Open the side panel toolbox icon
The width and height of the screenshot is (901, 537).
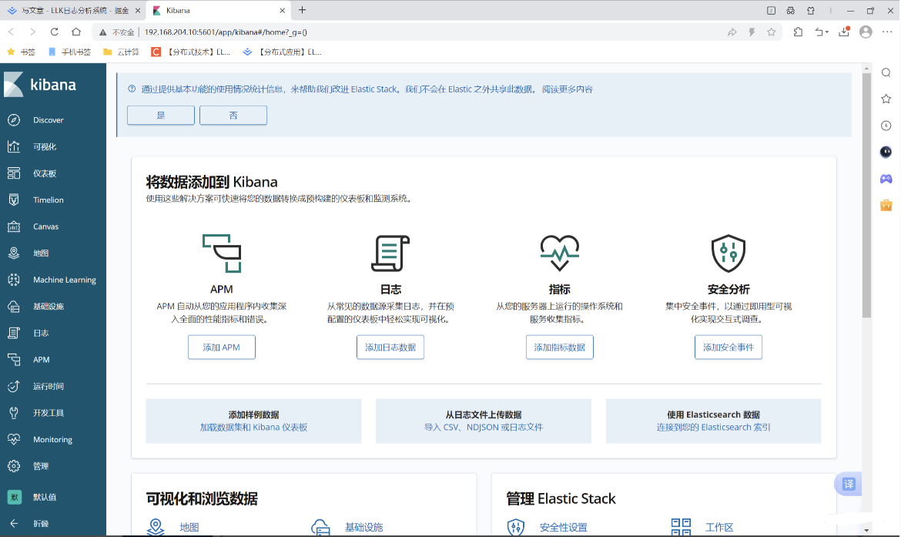coord(886,205)
